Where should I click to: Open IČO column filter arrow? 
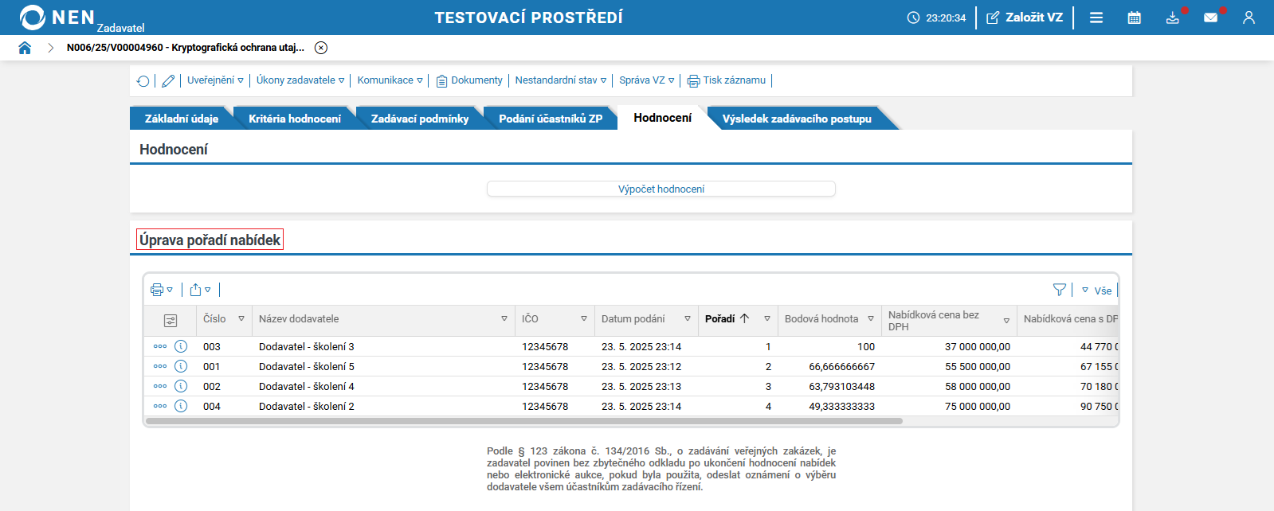click(x=584, y=318)
